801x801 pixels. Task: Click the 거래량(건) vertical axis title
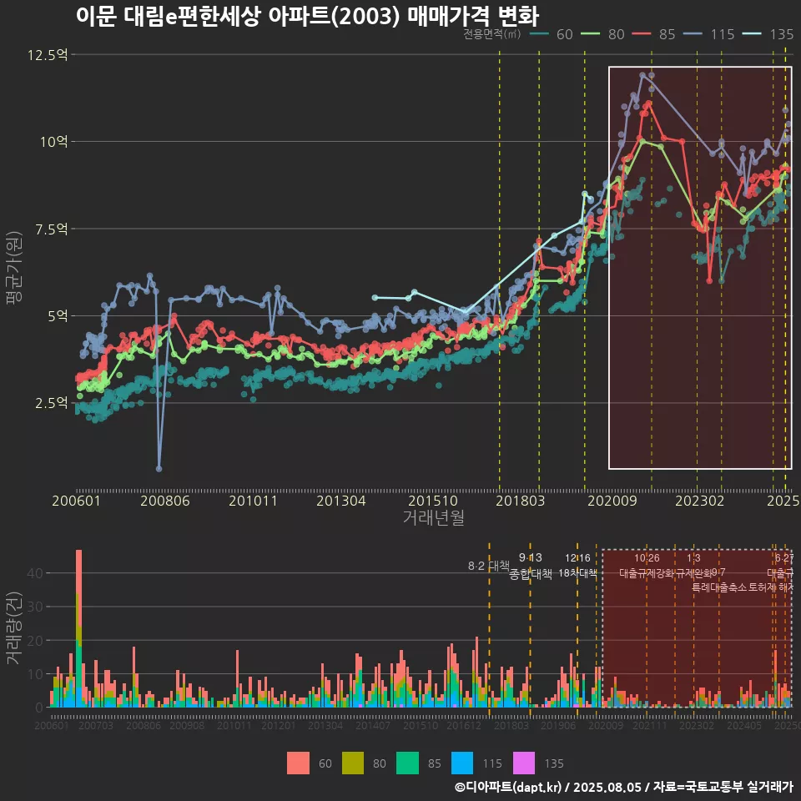click(x=14, y=627)
